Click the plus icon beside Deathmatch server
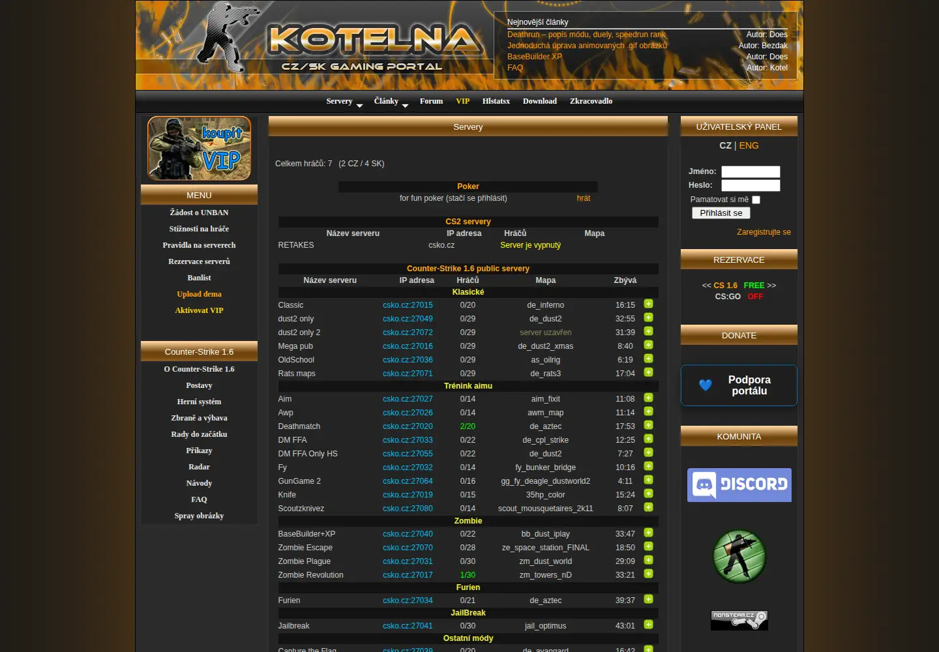 click(648, 425)
